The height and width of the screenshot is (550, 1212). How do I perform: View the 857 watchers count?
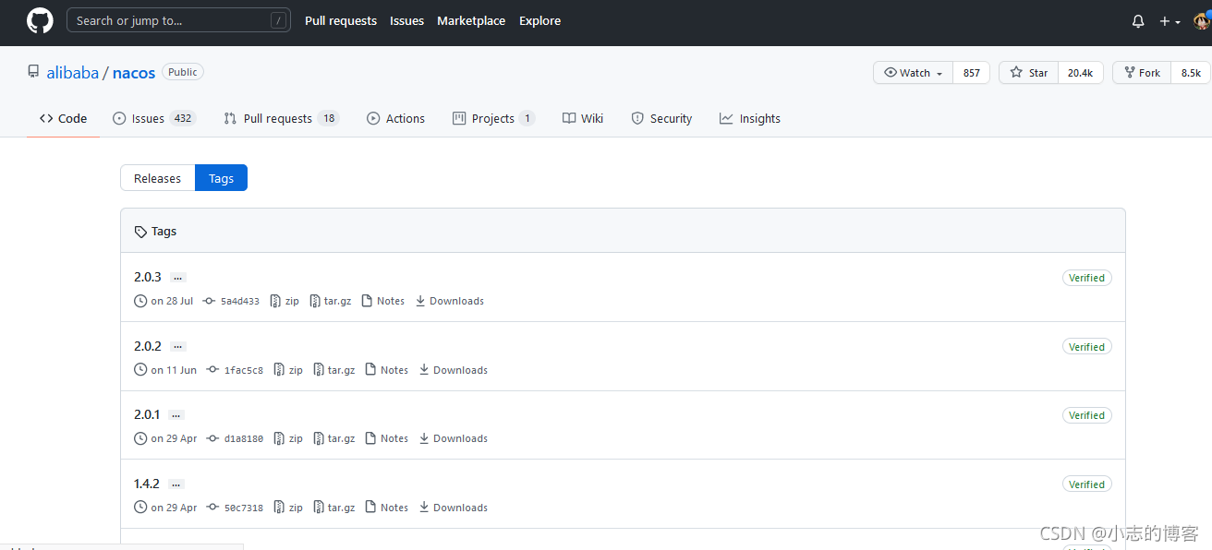pos(971,73)
